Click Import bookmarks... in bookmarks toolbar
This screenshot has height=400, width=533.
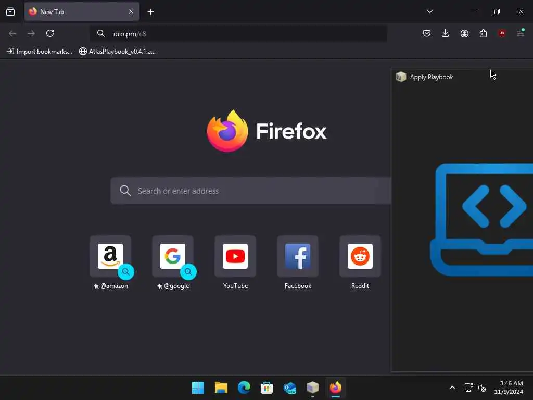coord(40,52)
